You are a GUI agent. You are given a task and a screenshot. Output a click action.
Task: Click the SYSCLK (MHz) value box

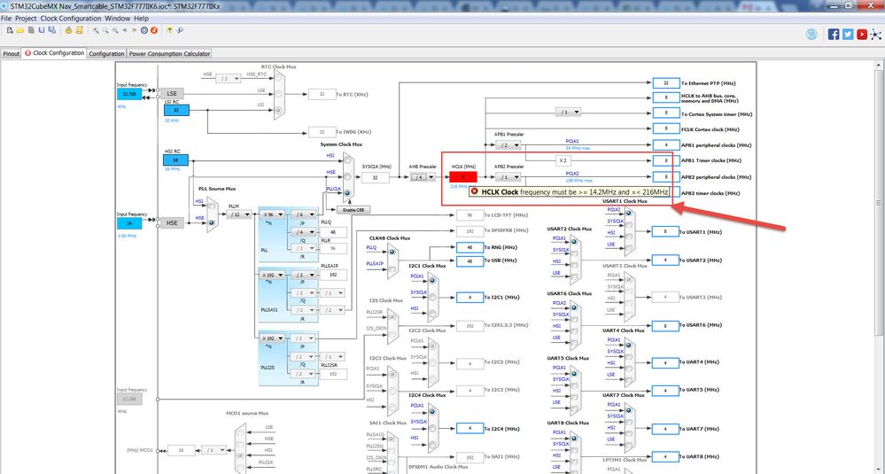tap(375, 178)
